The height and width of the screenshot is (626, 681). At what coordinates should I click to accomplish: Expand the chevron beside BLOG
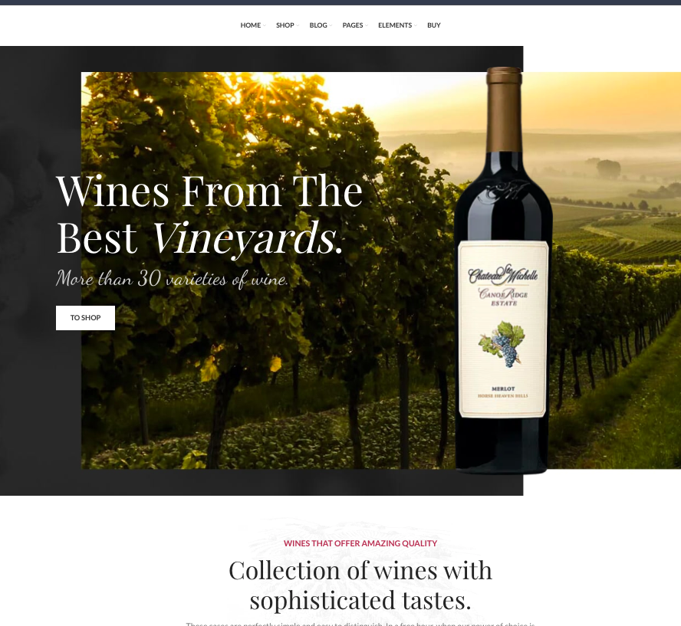[331, 25]
